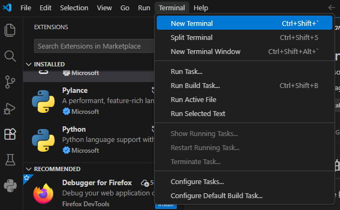
Task: Click the EXTENSIONS panel header
Action: [51, 27]
